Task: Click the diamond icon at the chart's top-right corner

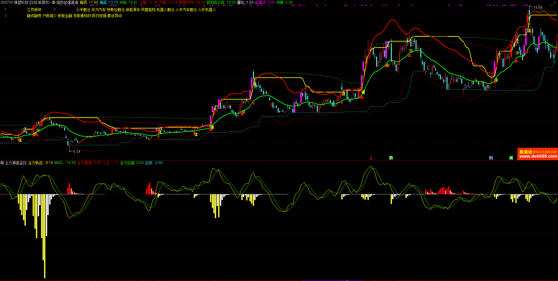Action: point(554,2)
